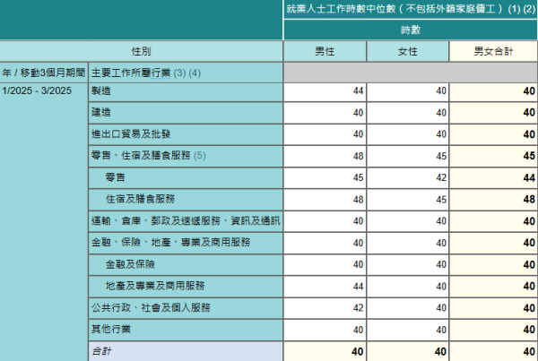Select the indented 零售 sub-row label

(x=186, y=178)
